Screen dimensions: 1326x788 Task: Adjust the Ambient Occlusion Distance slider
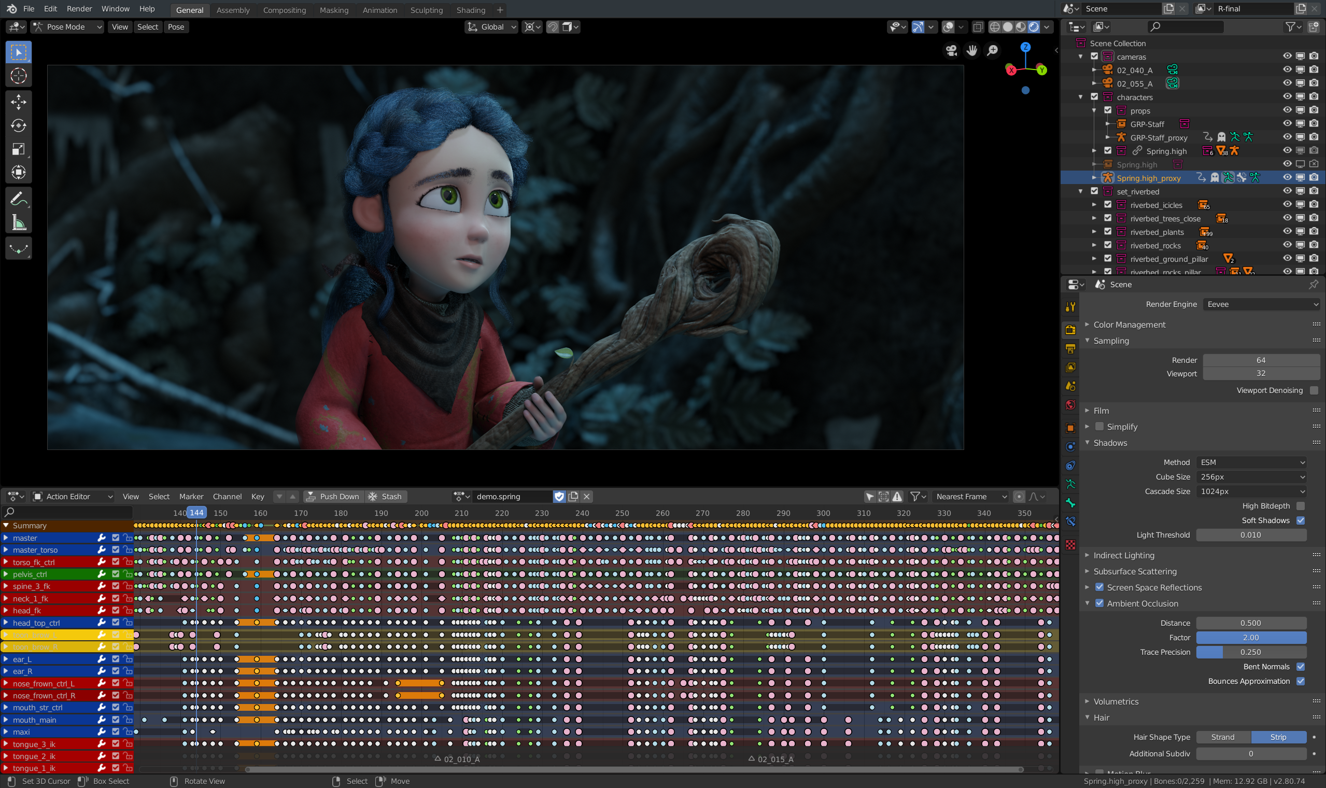point(1251,623)
